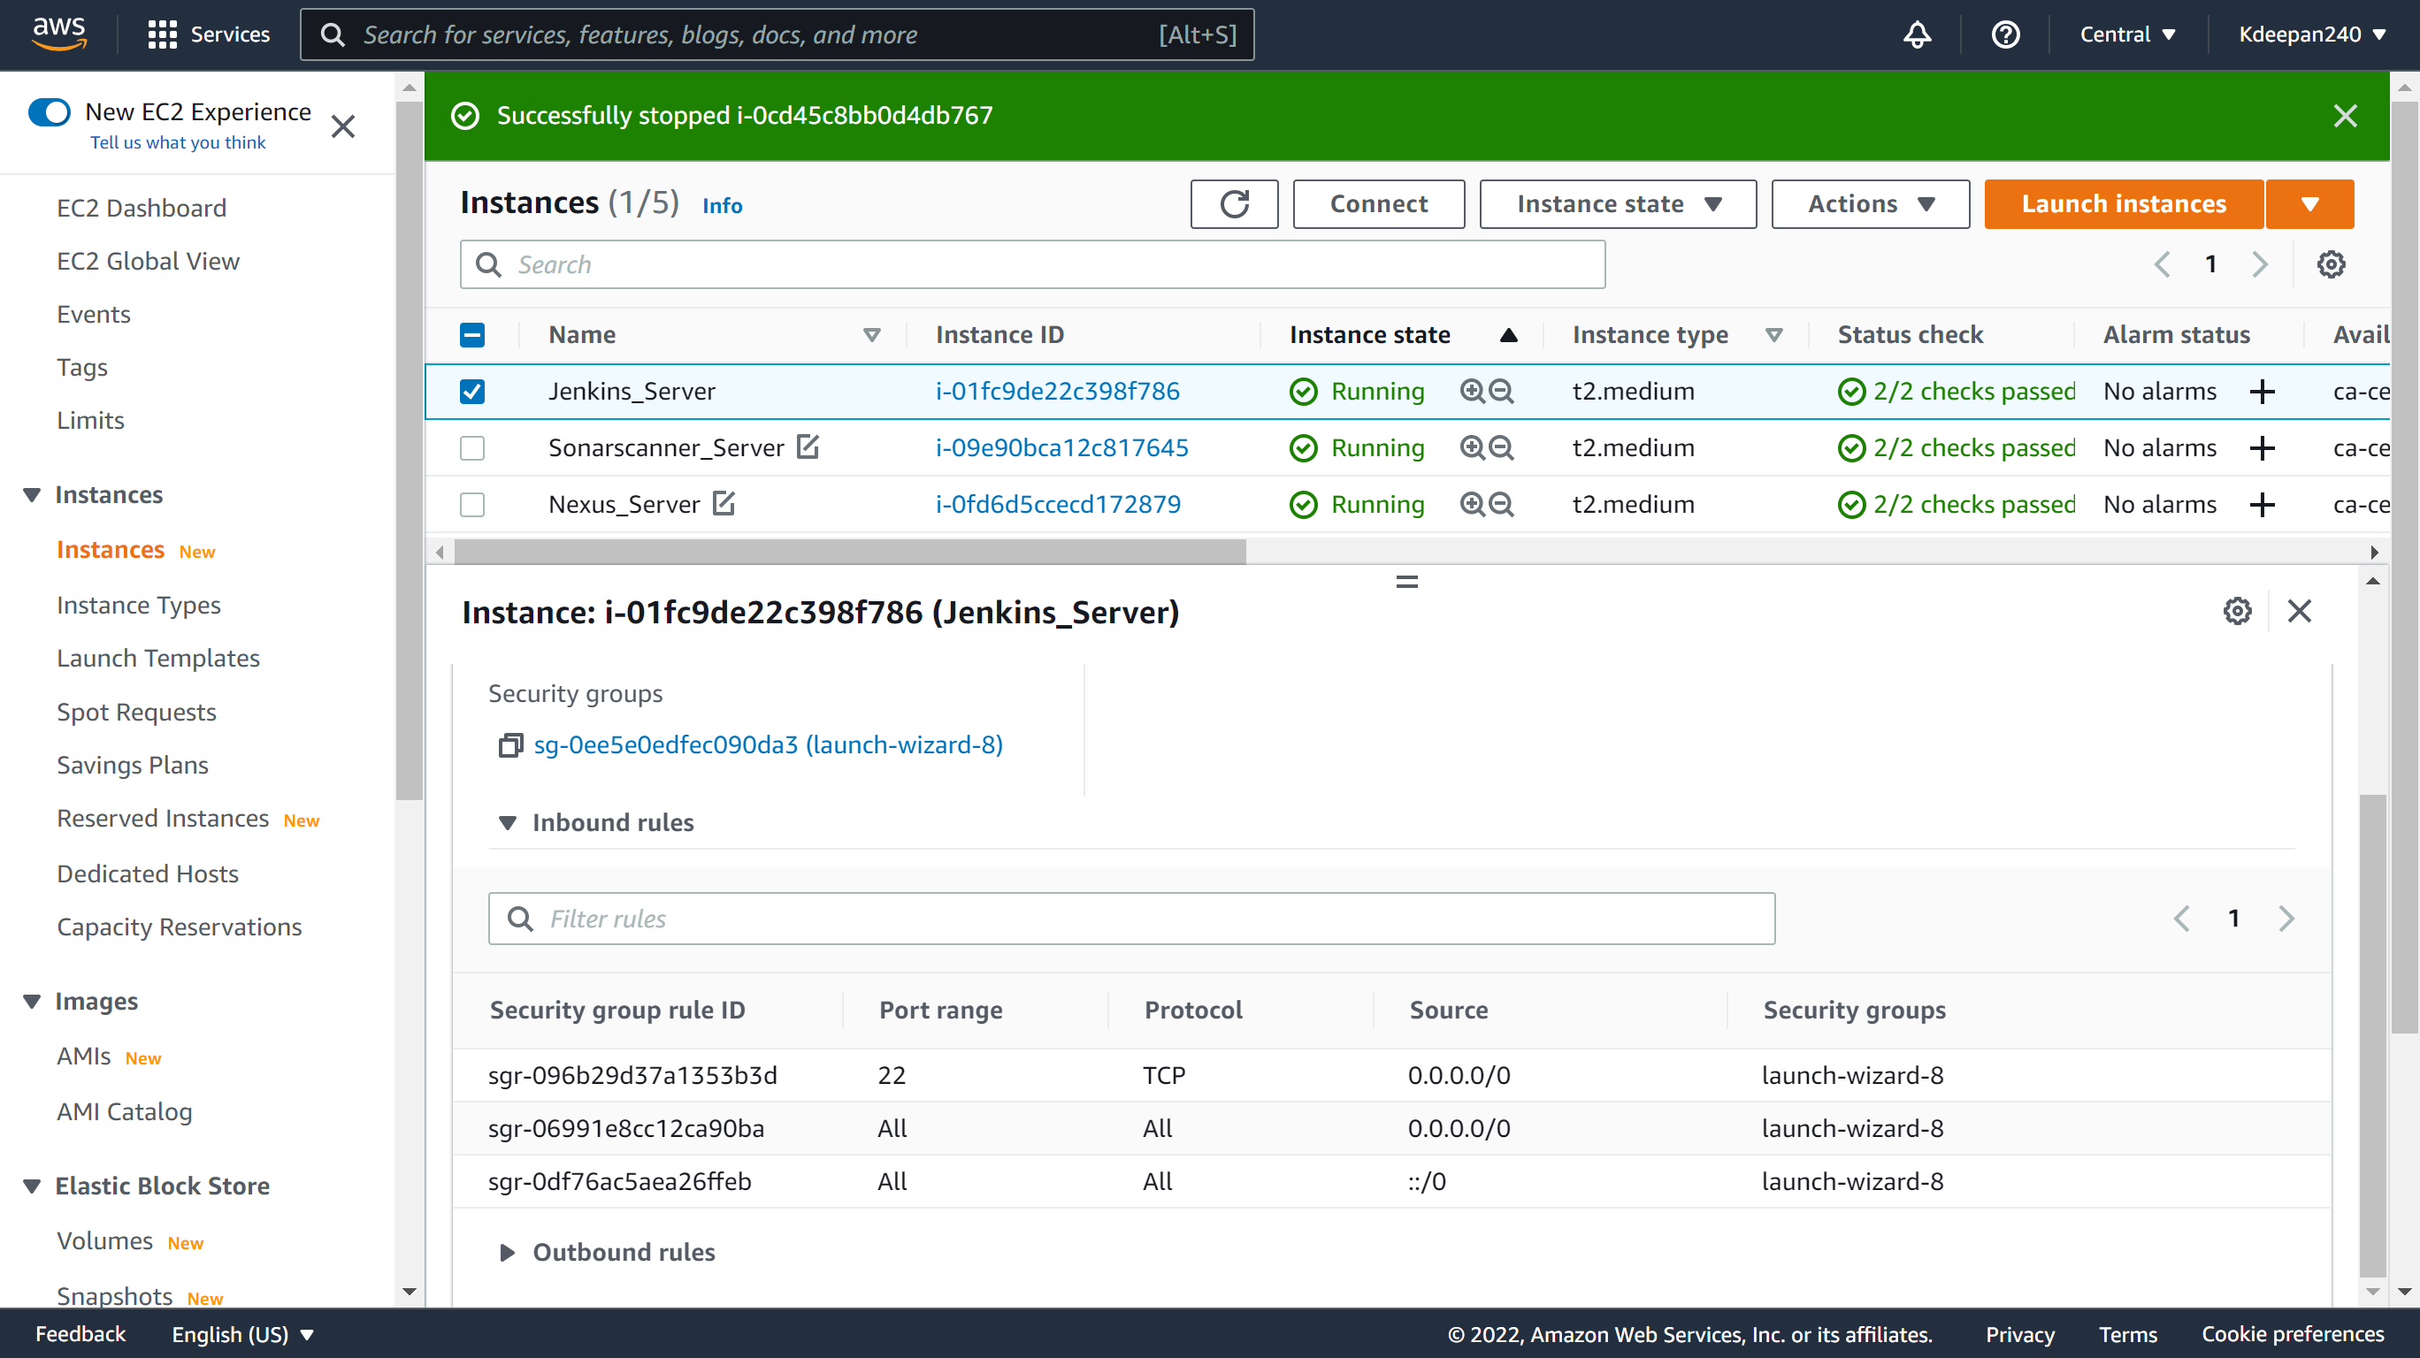Viewport: 2420px width, 1358px height.
Task: Go to previous inbound rules page
Action: (2181, 918)
